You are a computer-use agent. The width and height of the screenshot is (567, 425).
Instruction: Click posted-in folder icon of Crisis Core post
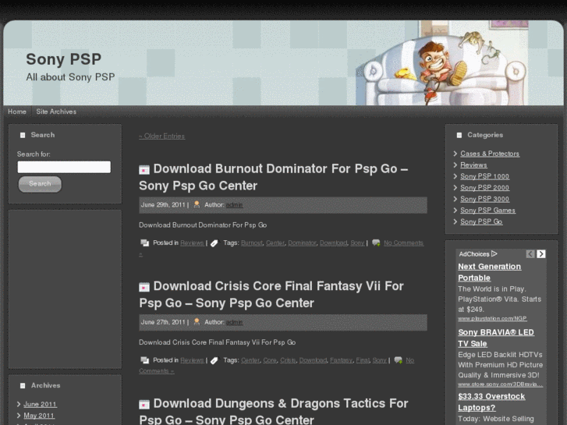(144, 360)
